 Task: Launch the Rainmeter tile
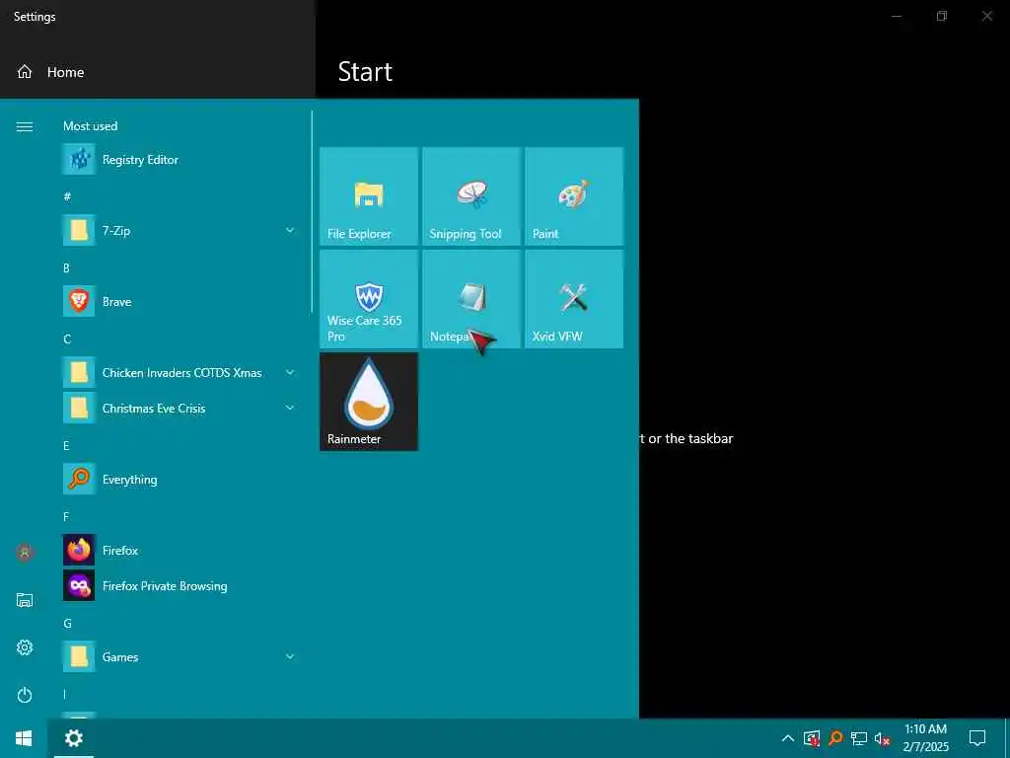(x=369, y=402)
